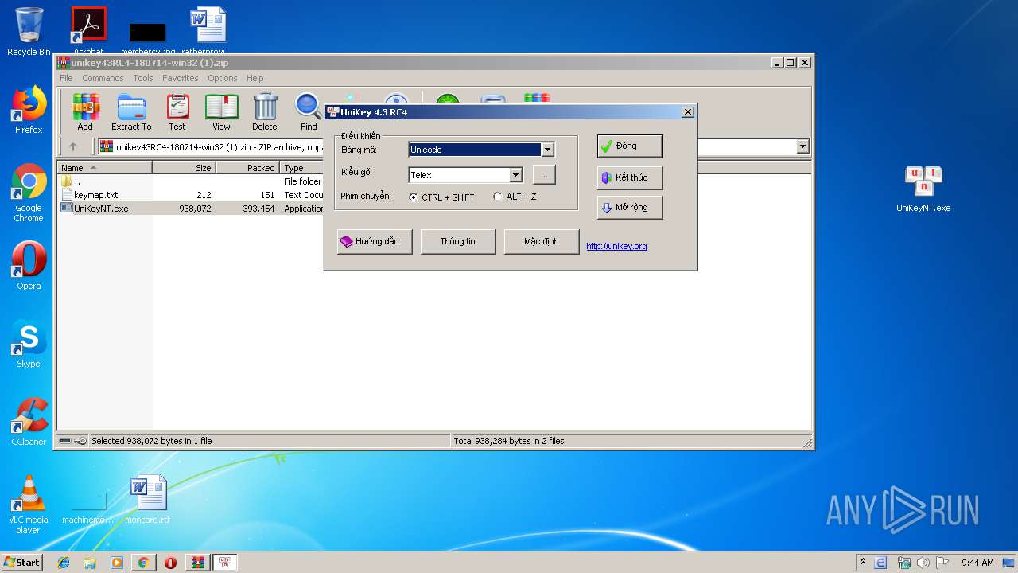This screenshot has height=573, width=1018.
Task: Open Windows Media Player from the taskbar
Action: [x=117, y=563]
